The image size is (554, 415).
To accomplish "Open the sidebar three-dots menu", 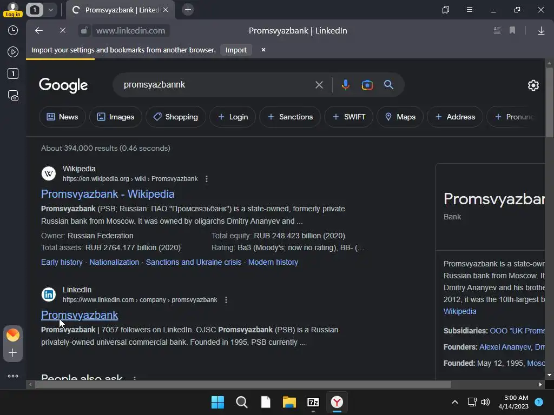I will [13, 376].
